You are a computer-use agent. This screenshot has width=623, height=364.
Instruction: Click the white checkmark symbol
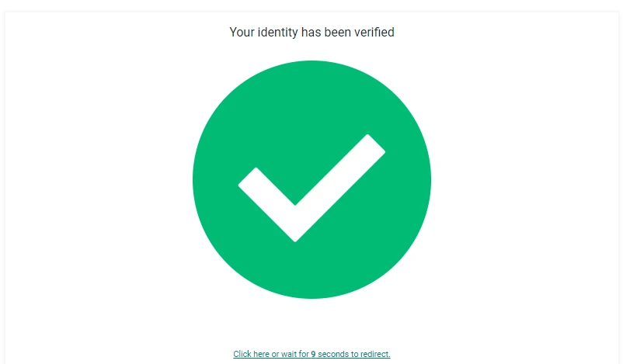311,190
